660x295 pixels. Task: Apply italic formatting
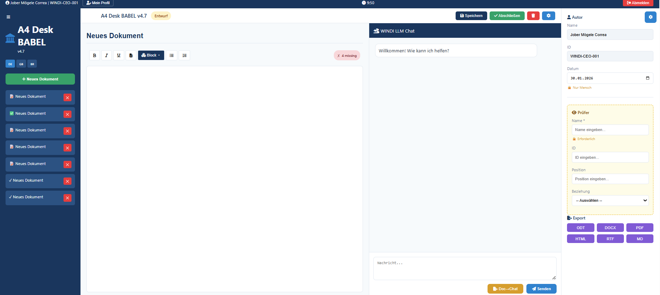click(x=107, y=55)
